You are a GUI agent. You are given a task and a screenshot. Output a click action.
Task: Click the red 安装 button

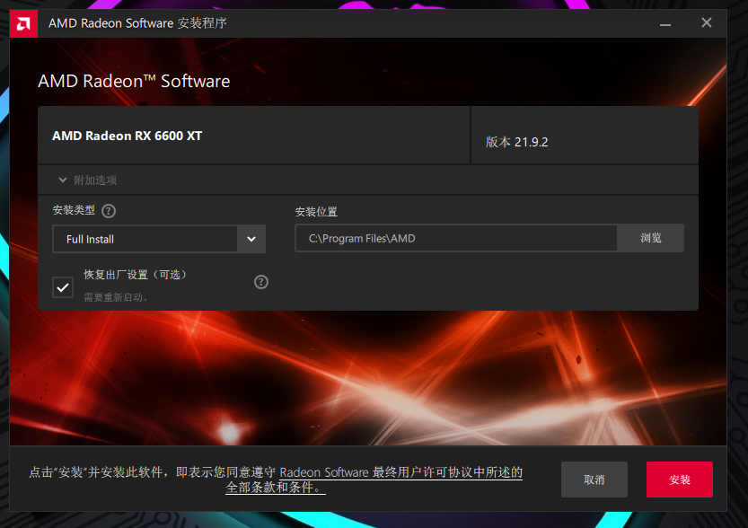[x=679, y=480]
